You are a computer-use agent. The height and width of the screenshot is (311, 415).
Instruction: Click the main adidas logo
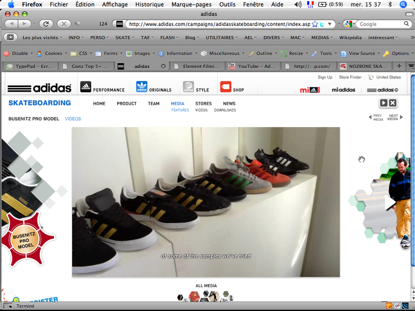tap(39, 88)
